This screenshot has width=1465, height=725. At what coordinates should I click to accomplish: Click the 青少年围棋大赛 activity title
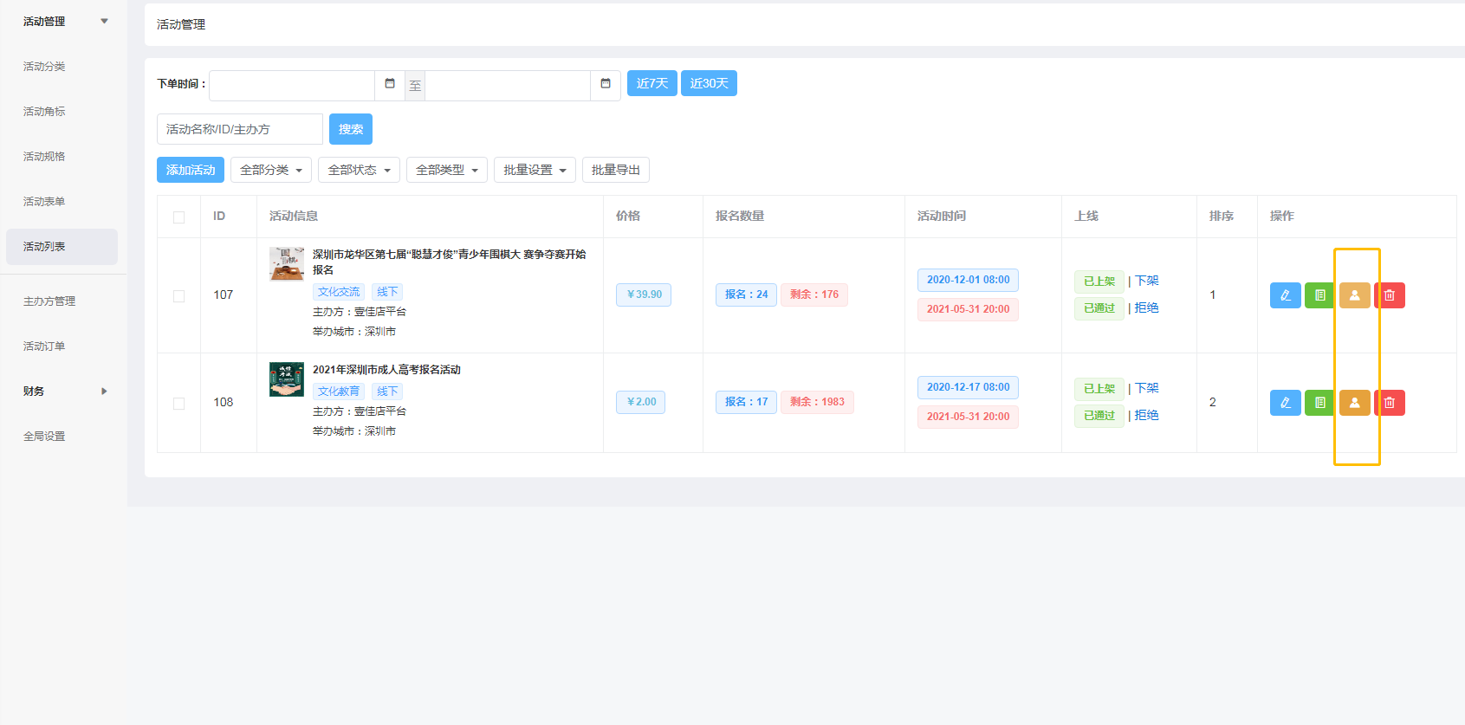[x=449, y=262]
